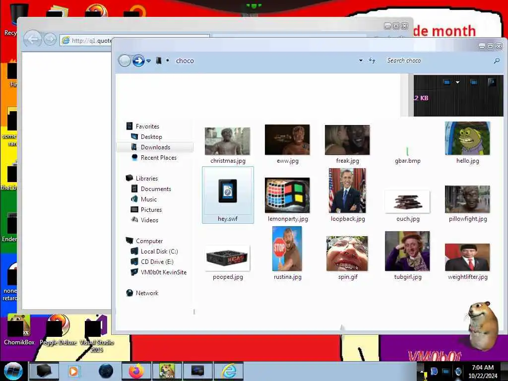Open the view options dropdown arrow
The height and width of the screenshot is (381, 508).
[x=457, y=82]
